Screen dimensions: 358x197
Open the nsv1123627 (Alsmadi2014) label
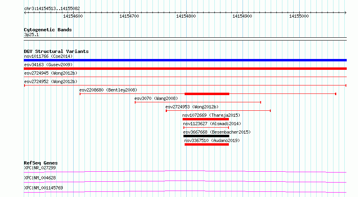coord(212,124)
